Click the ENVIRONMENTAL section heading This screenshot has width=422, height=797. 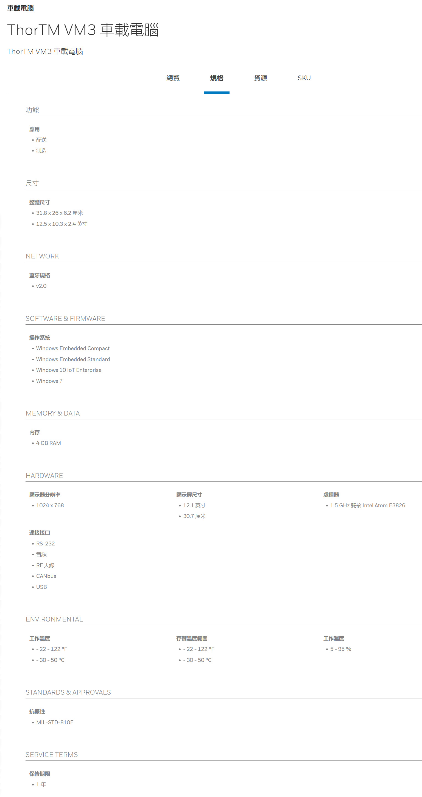(54, 619)
